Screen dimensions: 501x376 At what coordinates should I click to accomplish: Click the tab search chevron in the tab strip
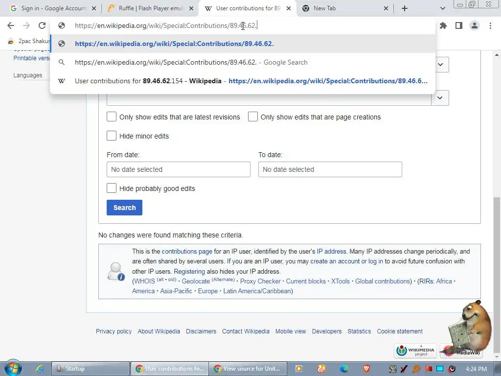(442, 8)
